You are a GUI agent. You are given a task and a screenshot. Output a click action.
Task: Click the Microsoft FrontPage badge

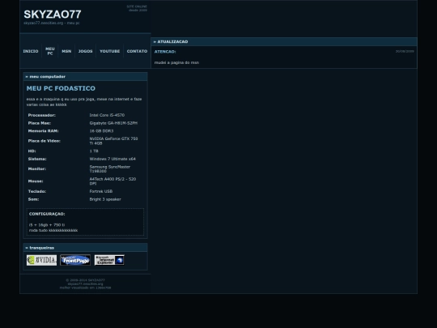click(x=75, y=260)
